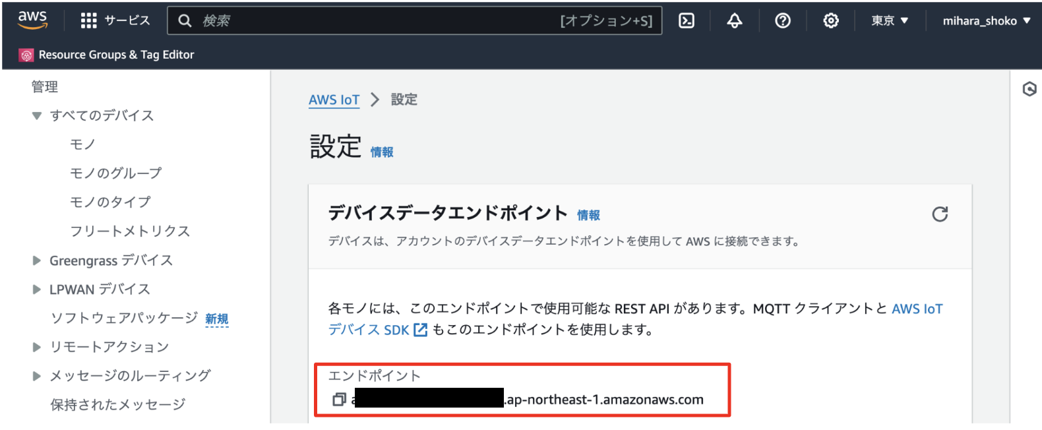The image size is (1042, 430).
Task: Select モノ in the sidebar
Action: click(83, 144)
